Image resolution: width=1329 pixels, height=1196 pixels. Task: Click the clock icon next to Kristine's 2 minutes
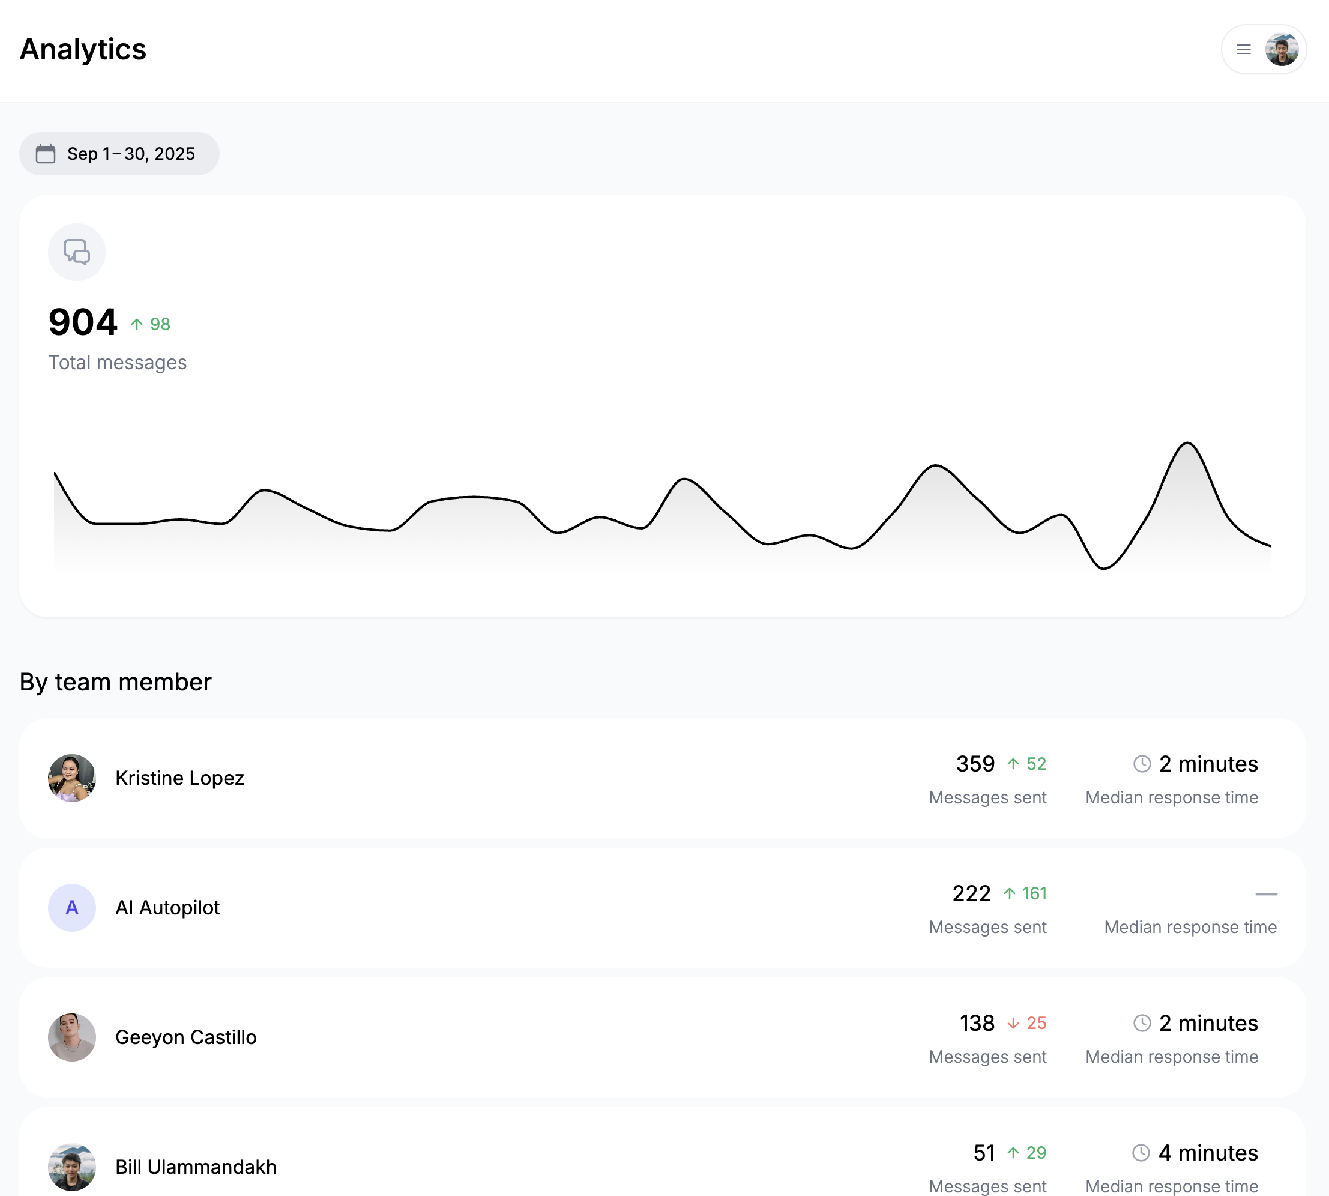click(x=1142, y=764)
